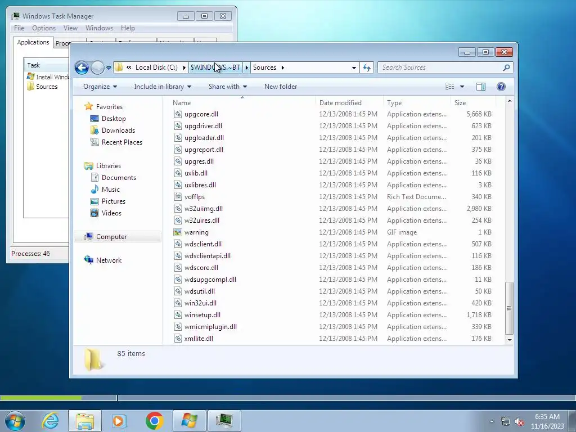The image size is (576, 432).
Task: Open Task Manager Options menu
Action: 44,28
